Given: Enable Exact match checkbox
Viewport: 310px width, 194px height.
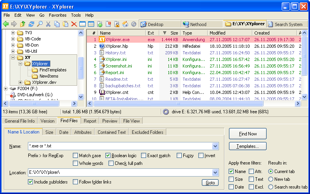Looking at the screenshot, I should coord(143,156).
